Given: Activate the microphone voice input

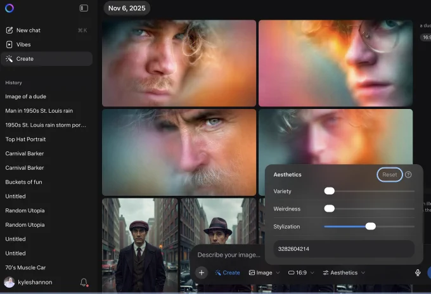Looking at the screenshot, I should pos(418,272).
